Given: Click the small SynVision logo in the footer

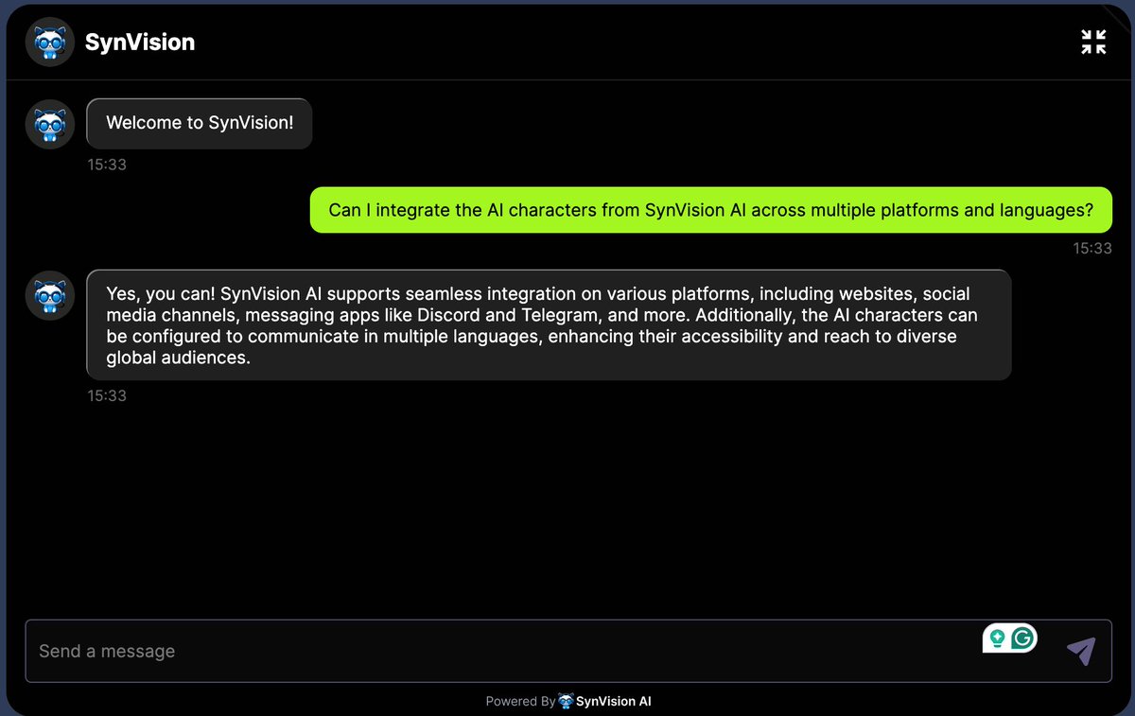Looking at the screenshot, I should click(x=566, y=701).
